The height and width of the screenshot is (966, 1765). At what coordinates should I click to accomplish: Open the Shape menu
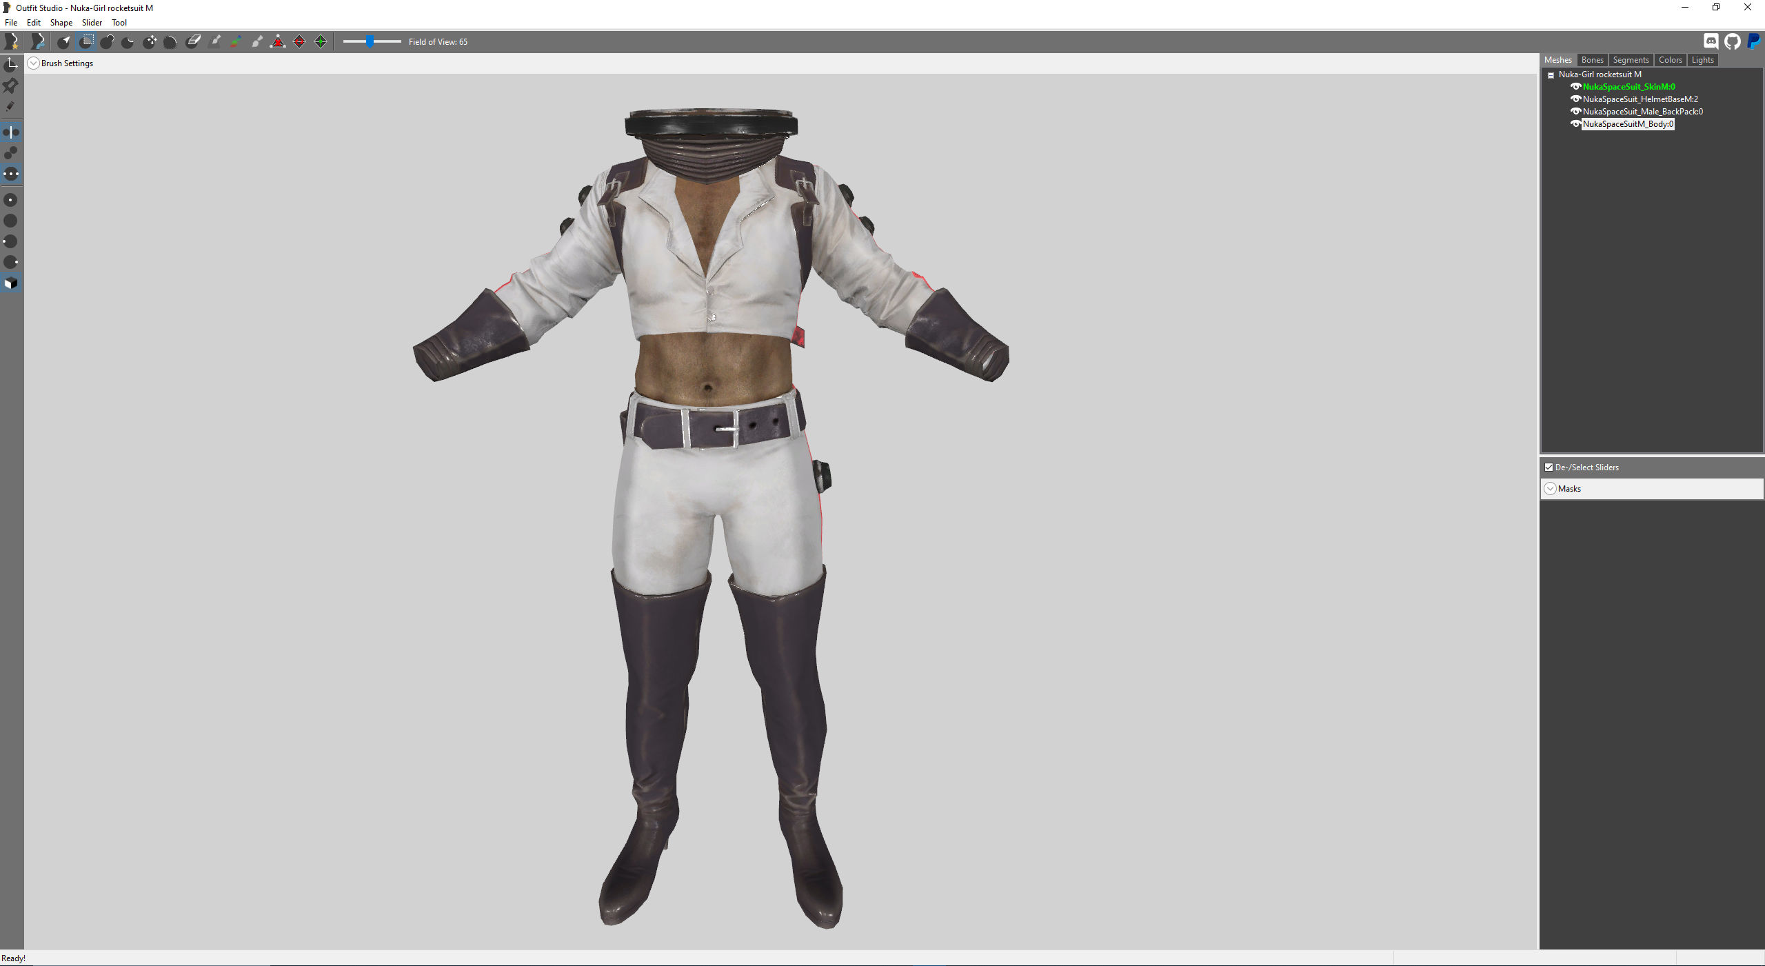(x=61, y=23)
